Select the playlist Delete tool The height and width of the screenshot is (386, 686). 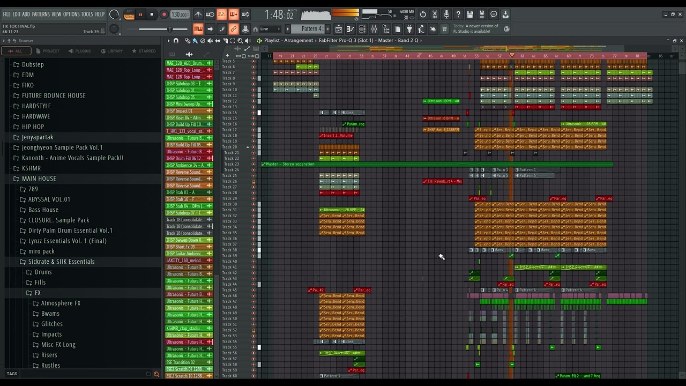[x=203, y=41]
